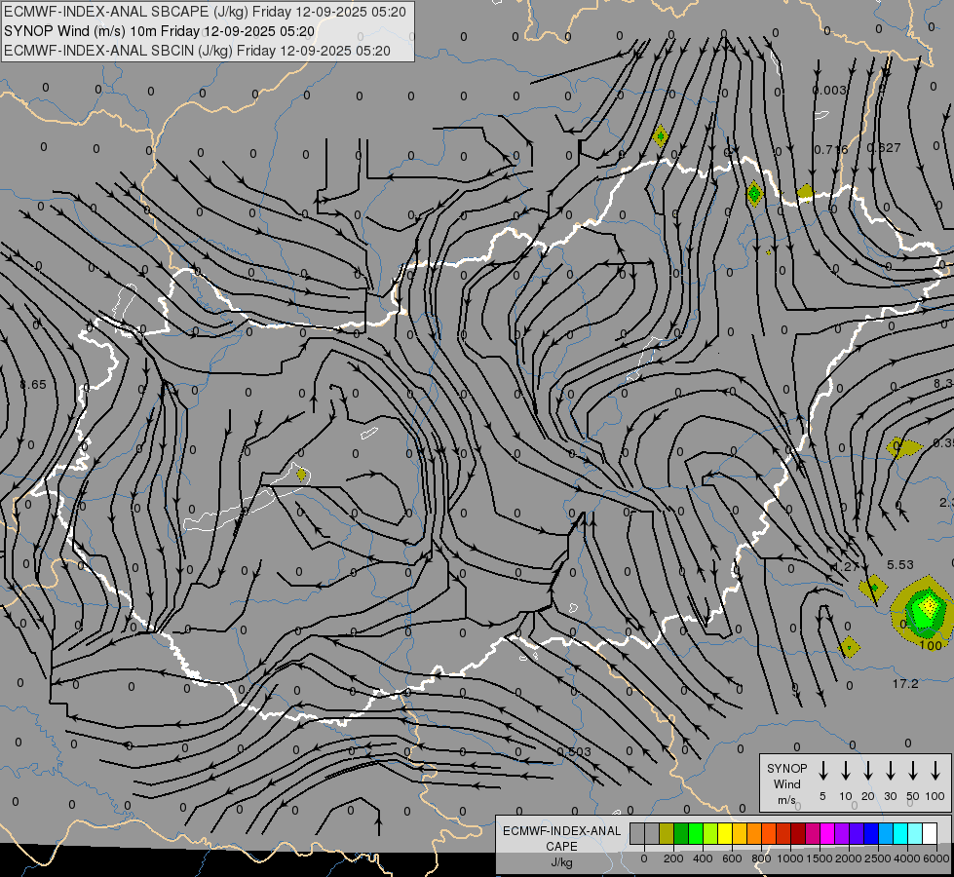Pick the dark green CAPE legend swatch
This screenshot has width=954, height=877.
pyautogui.click(x=681, y=834)
